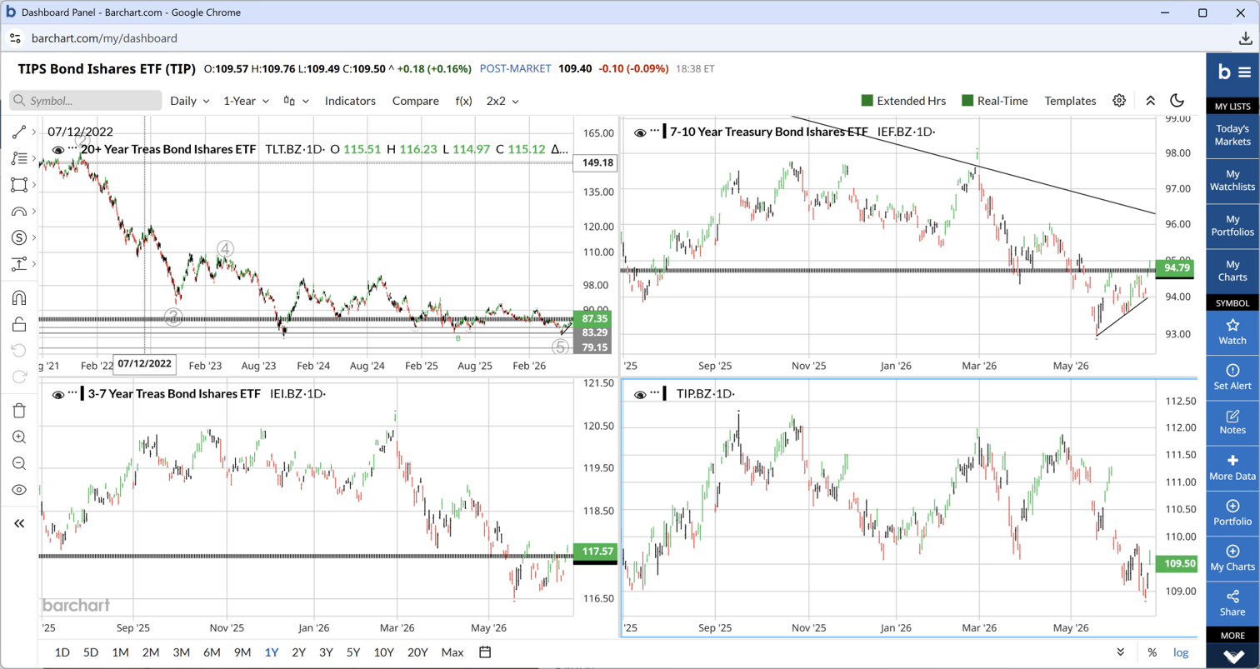1260x669 pixels.
Task: Select the Fibonacci retracement tool
Action: pos(18,158)
